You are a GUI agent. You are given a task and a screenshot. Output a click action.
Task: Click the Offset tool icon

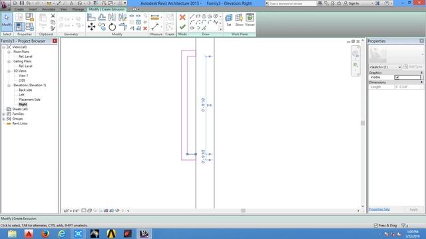tap(102, 17)
